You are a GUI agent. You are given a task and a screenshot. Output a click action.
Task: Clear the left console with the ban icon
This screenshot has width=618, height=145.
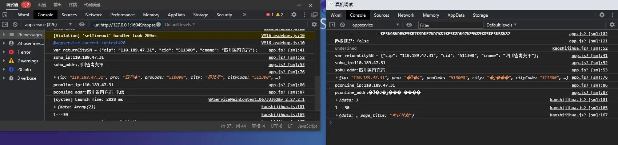pyautogui.click(x=15, y=24)
